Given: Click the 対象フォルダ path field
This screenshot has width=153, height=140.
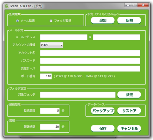Looking at the screenshot, I should pyautogui.click(x=78, y=95).
